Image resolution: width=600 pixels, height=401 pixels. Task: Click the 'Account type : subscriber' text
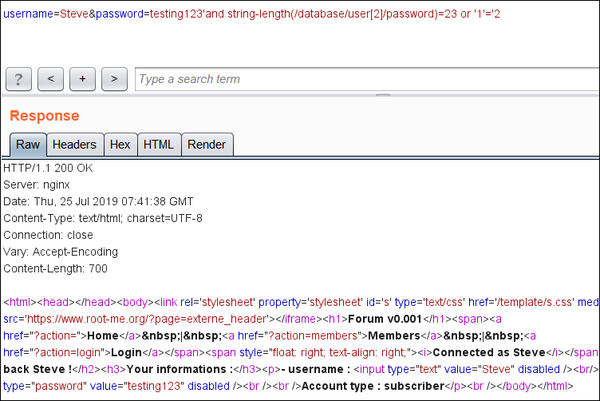tap(373, 386)
